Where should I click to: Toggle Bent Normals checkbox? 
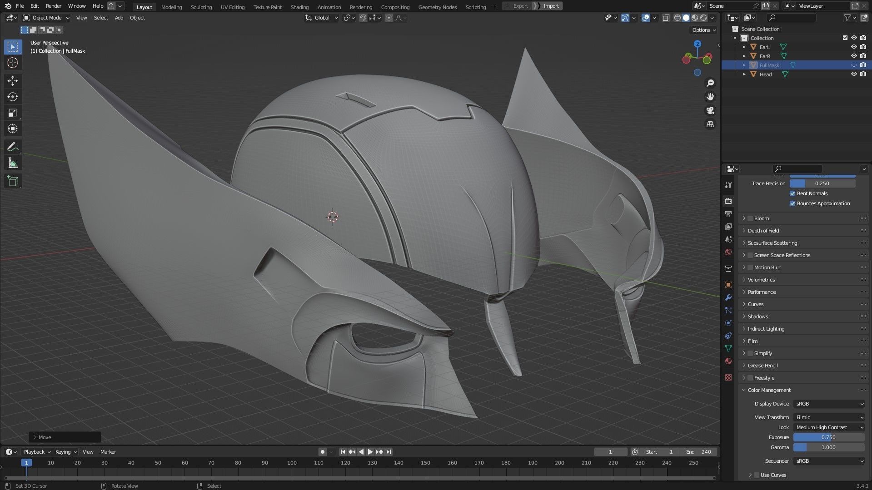[792, 193]
